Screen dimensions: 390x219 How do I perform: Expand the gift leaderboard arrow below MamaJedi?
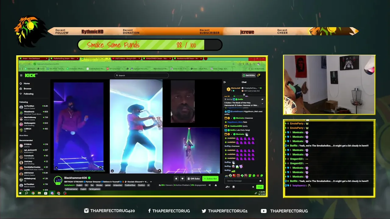(244, 95)
